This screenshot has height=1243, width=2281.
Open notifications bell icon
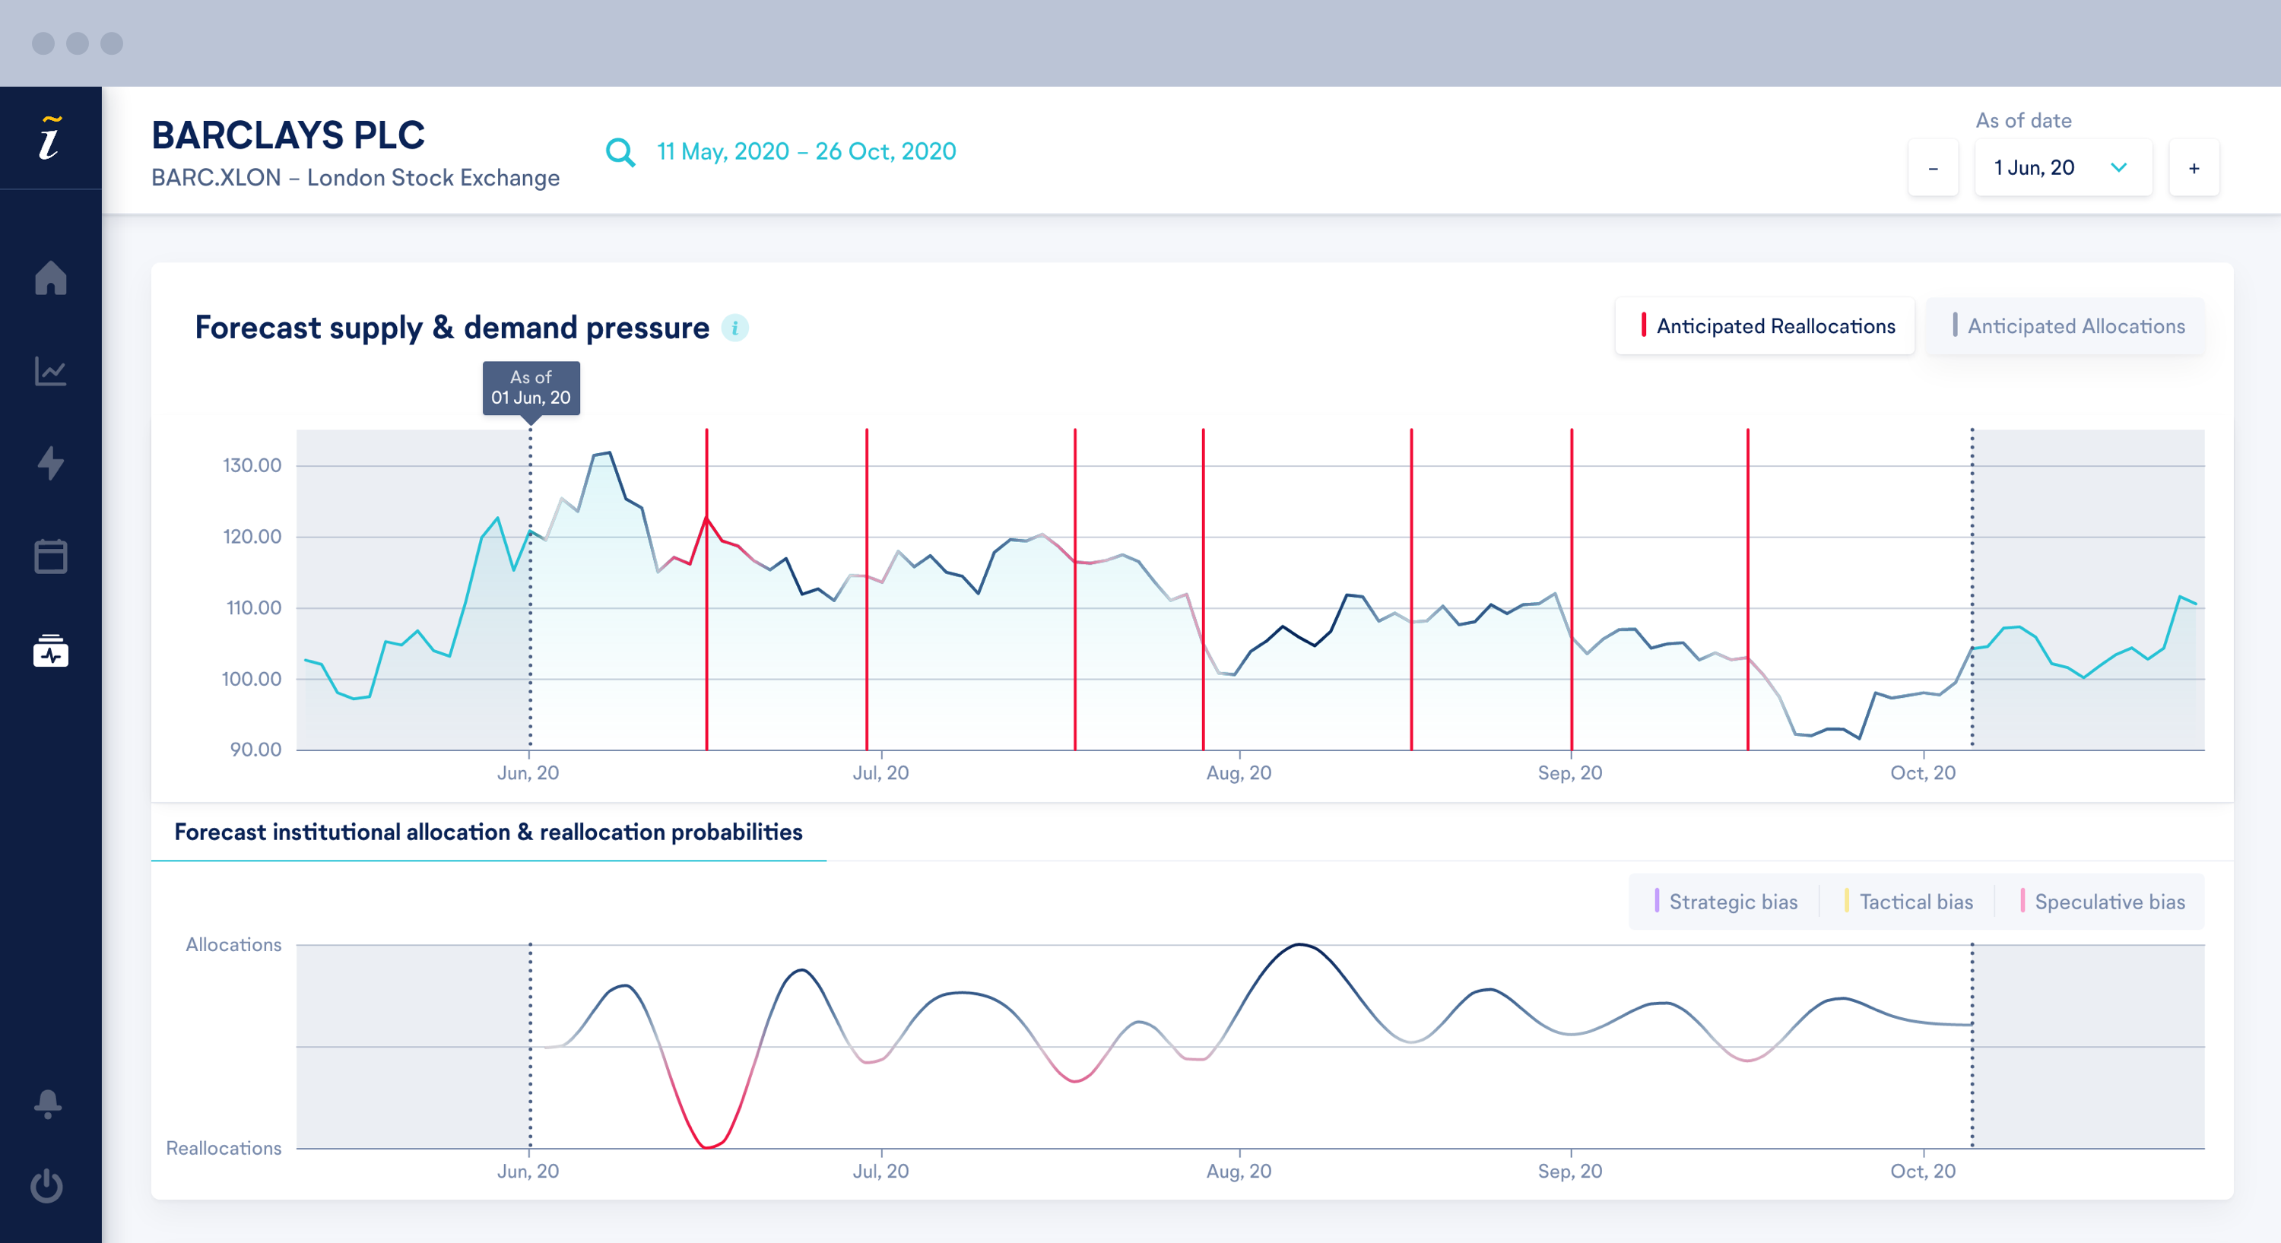[x=48, y=1104]
